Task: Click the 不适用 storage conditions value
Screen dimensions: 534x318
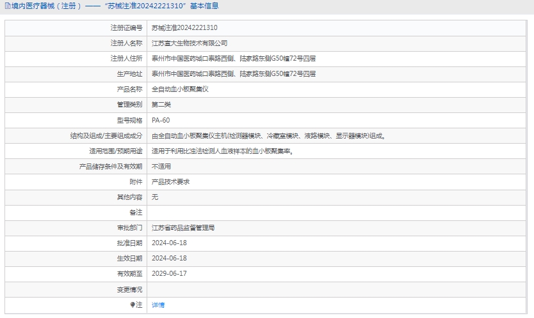Action: click(x=161, y=167)
